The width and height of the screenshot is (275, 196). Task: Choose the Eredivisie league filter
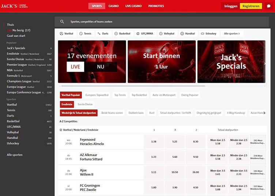67,104
